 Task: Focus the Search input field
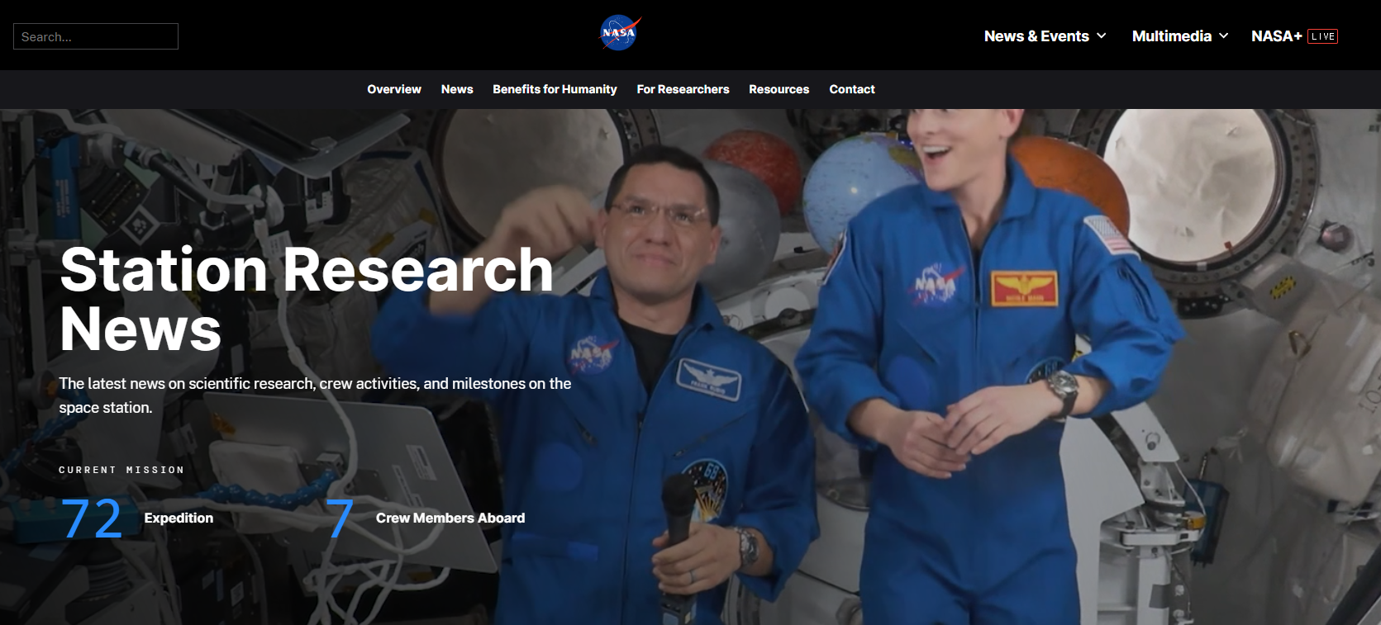click(96, 36)
